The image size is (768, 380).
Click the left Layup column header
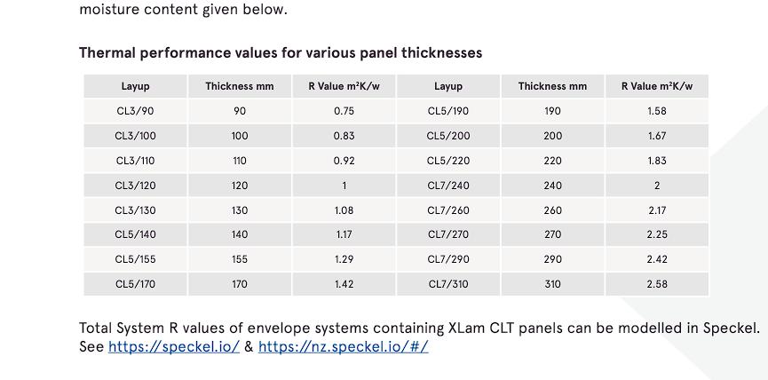[x=135, y=86]
